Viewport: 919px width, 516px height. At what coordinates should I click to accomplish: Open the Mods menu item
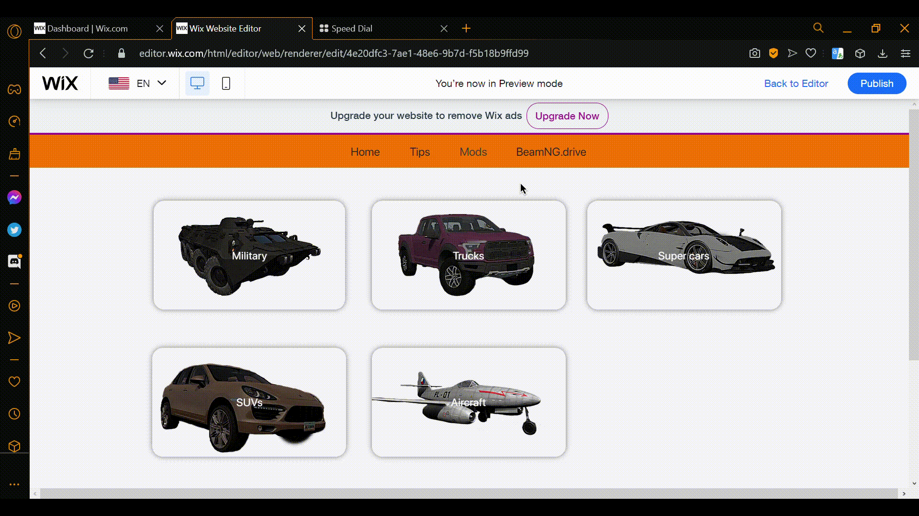[473, 152]
